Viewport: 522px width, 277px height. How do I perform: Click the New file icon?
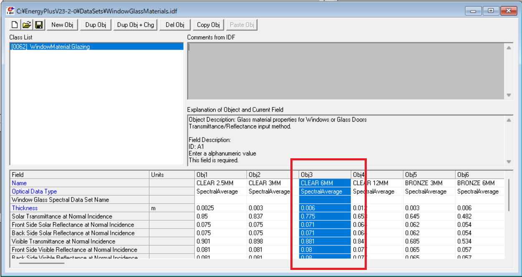coord(15,25)
